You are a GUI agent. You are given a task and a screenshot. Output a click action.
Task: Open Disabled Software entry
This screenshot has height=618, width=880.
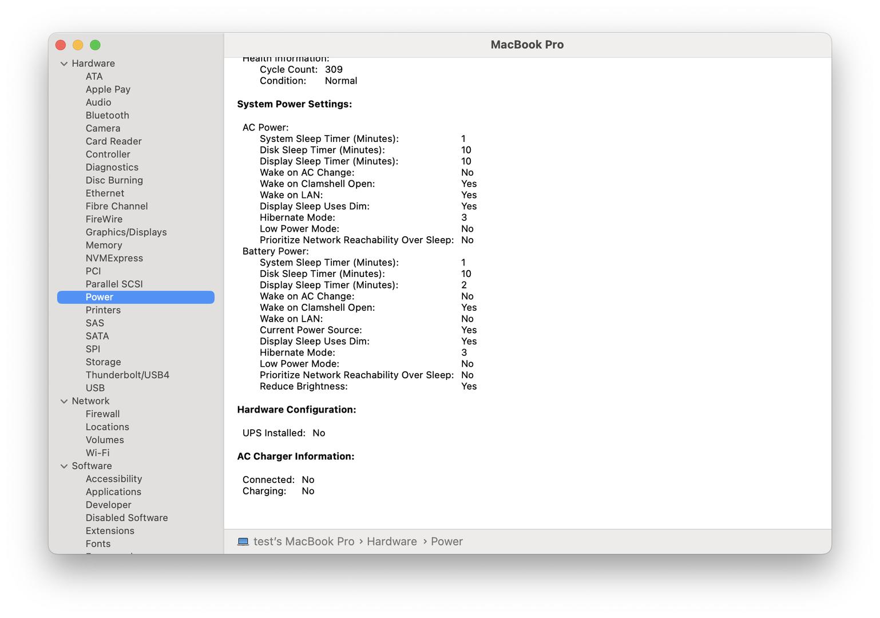[x=127, y=518]
